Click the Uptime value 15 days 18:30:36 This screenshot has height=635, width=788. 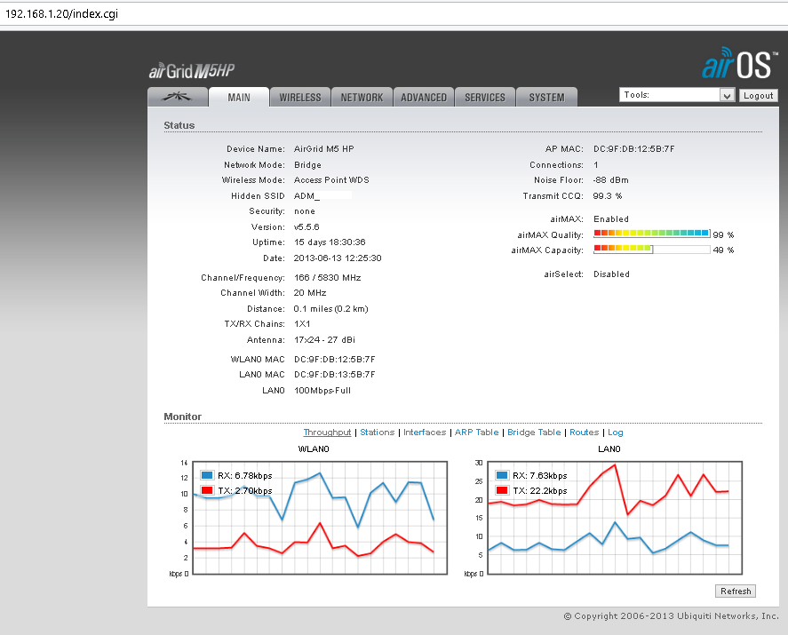tap(330, 242)
